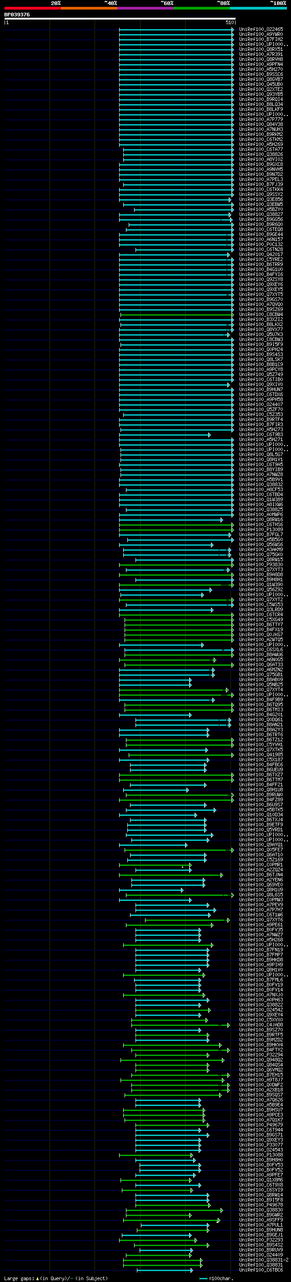The image size is (291, 1282).
Task: Select hit label UniRef100_C6TCR4
Action: pyautogui.click(x=261, y=615)
